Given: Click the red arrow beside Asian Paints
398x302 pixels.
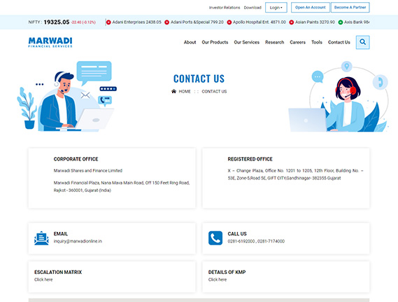Looking at the screenshot, I should point(292,22).
